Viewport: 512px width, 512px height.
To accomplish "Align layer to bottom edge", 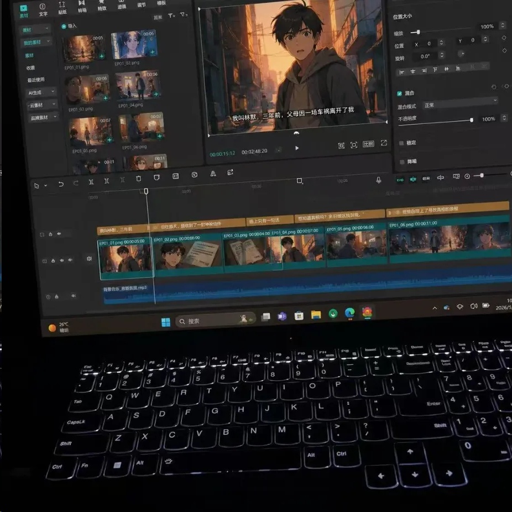I will 458,68.
